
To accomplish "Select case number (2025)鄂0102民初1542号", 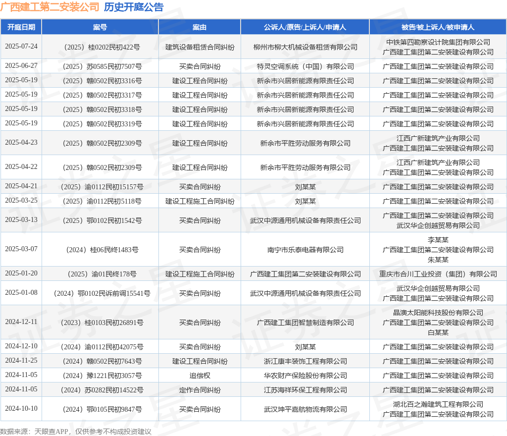I will [102, 220].
